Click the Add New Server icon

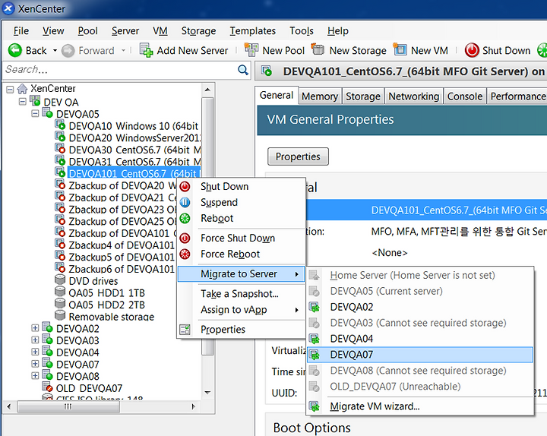pyautogui.click(x=146, y=50)
